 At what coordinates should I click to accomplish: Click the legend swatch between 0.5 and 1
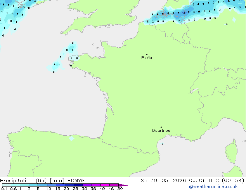point(16,185)
